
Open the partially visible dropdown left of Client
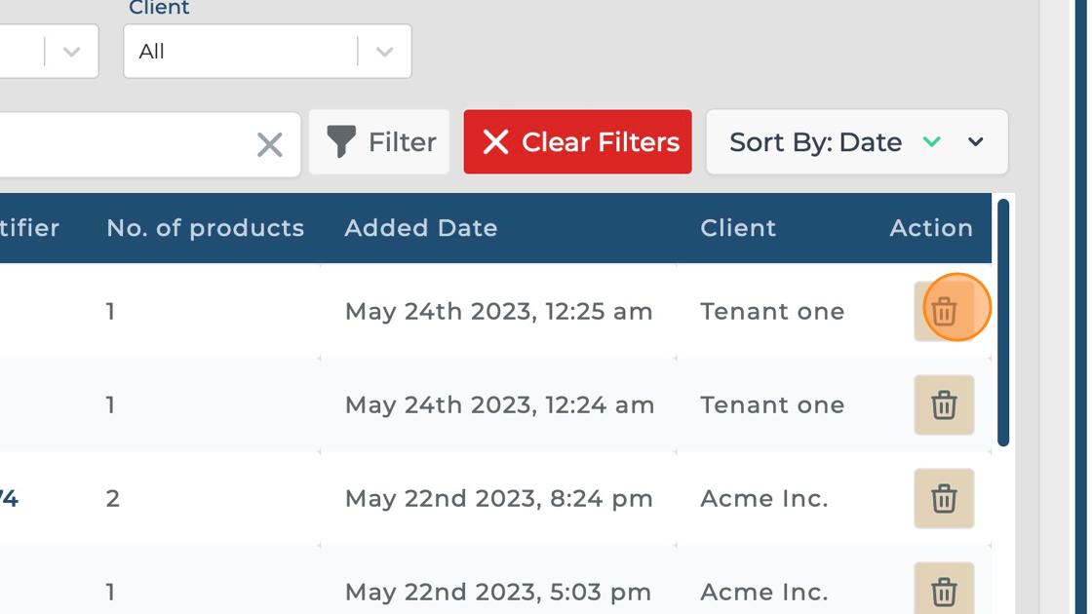pyautogui.click(x=70, y=52)
